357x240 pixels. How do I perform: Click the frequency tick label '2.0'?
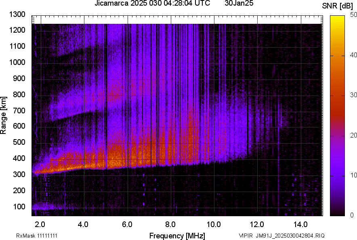[40, 225]
